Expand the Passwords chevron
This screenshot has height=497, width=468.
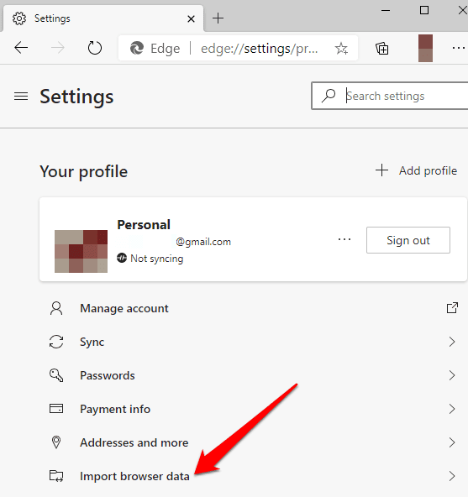[x=452, y=375]
